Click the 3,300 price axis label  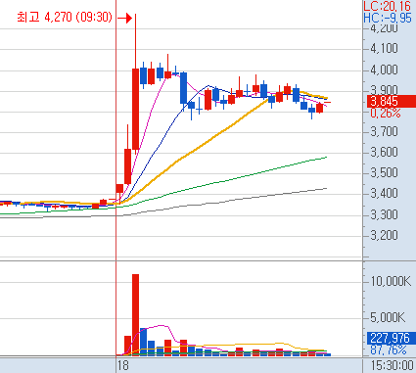tap(384, 214)
